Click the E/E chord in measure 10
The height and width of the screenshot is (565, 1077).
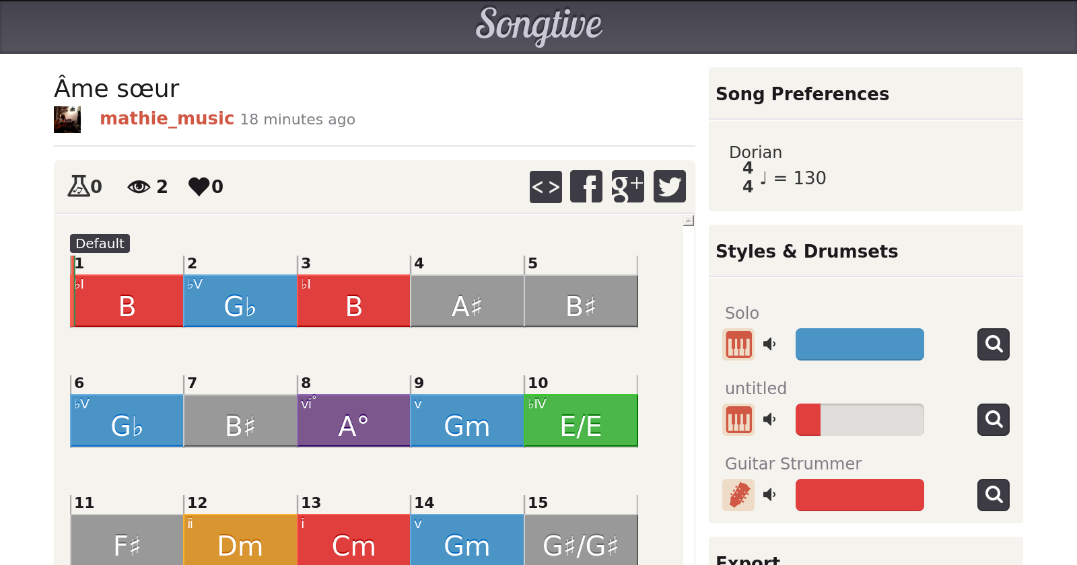tap(580, 421)
